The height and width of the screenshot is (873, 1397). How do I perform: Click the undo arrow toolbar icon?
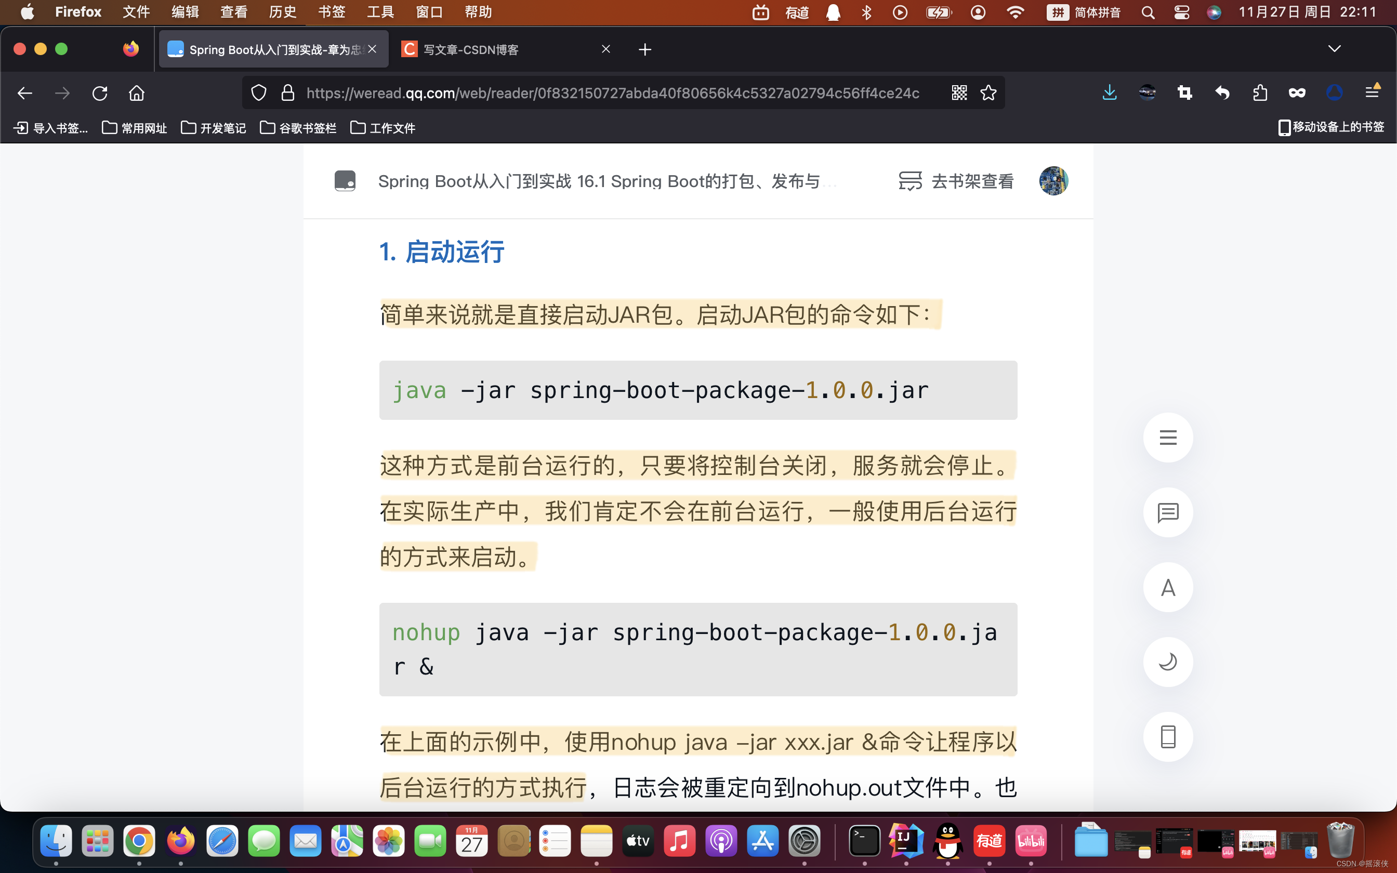tap(1222, 93)
